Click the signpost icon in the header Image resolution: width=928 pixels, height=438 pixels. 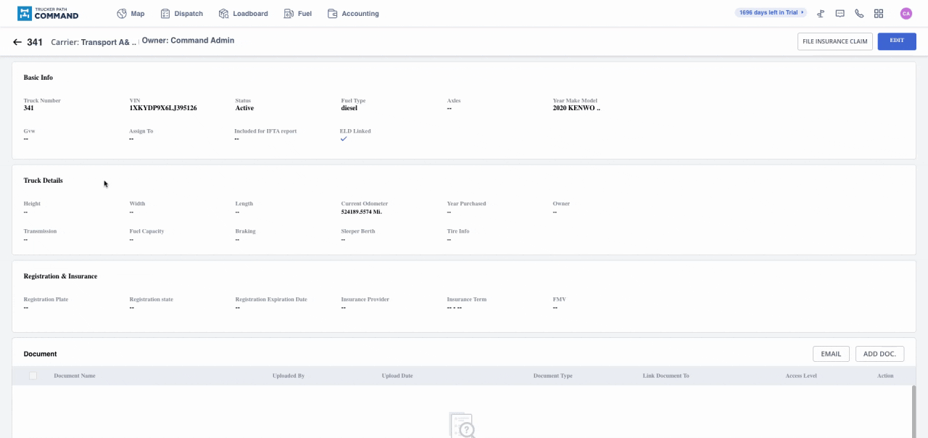(820, 13)
